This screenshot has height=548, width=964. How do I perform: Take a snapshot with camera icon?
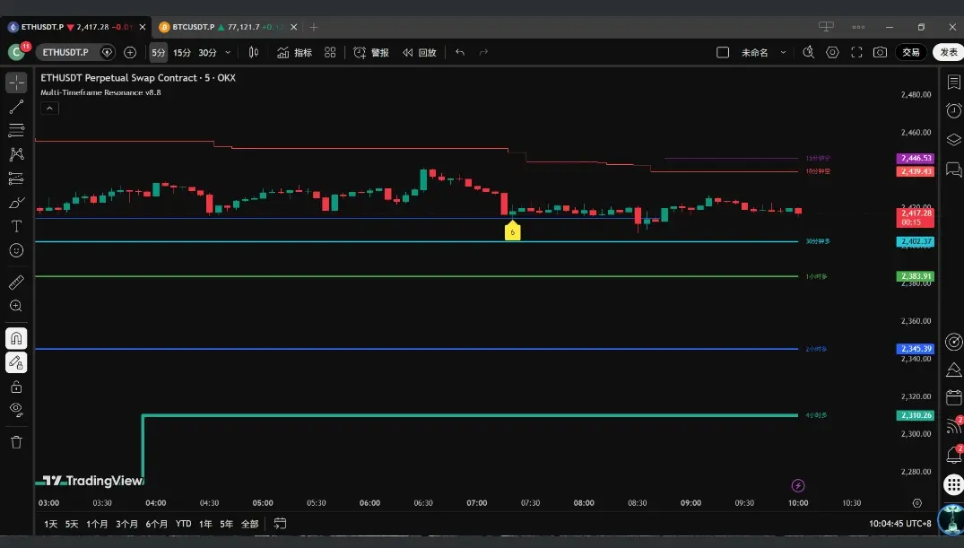click(x=881, y=52)
